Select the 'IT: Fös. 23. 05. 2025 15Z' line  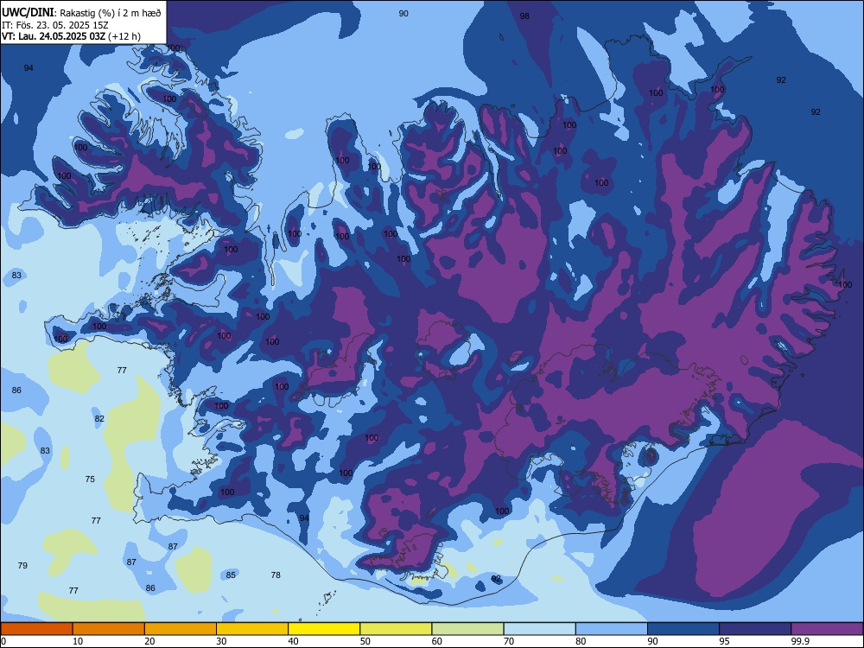(x=54, y=25)
